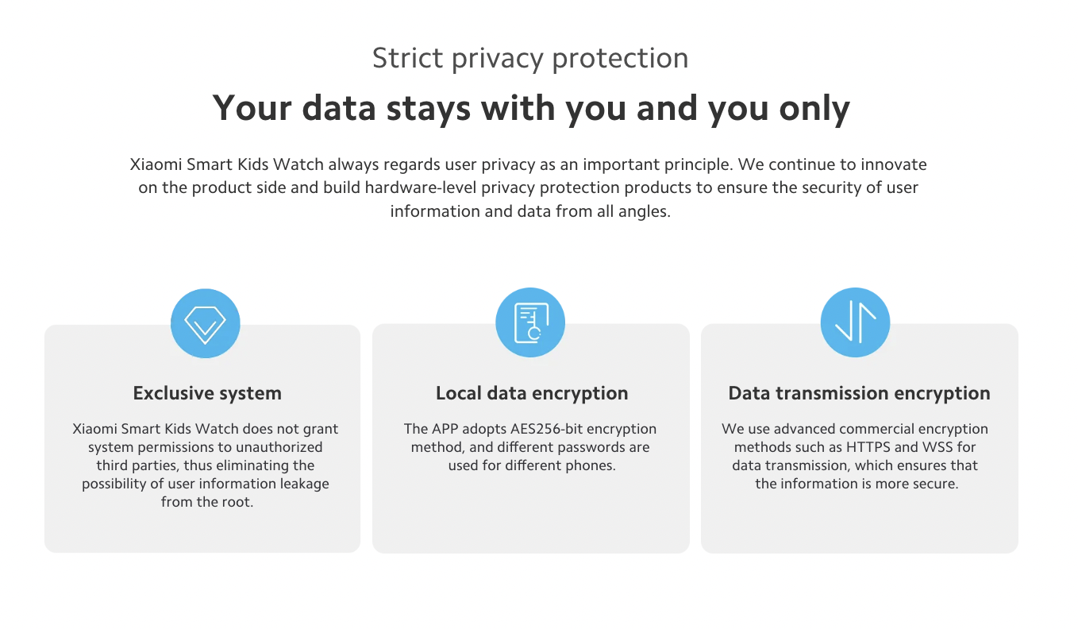Viewport: 1078px width, 629px height.
Task: Click the Xiaomi Smart Kids Watch intro paragraph
Action: pyautogui.click(x=529, y=188)
